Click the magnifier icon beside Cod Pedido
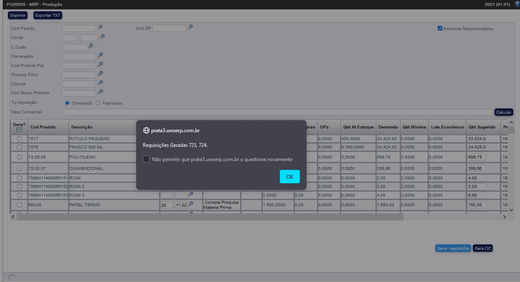The width and height of the screenshot is (520, 282). [100, 28]
